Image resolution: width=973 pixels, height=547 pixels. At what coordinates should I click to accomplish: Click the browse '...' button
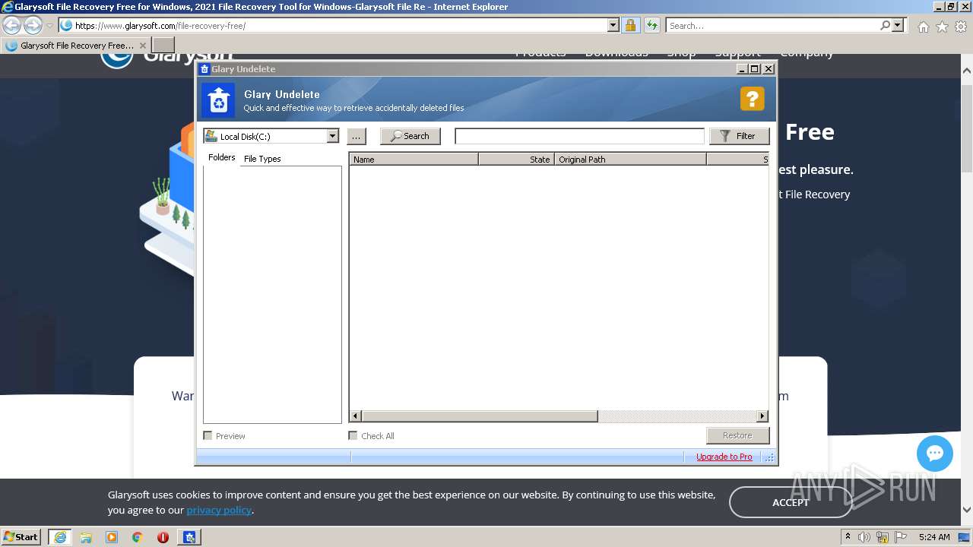pyautogui.click(x=357, y=136)
